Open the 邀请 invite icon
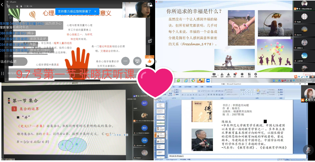Image resolution: width=315 pixels, height=162 pixels. [222, 75]
